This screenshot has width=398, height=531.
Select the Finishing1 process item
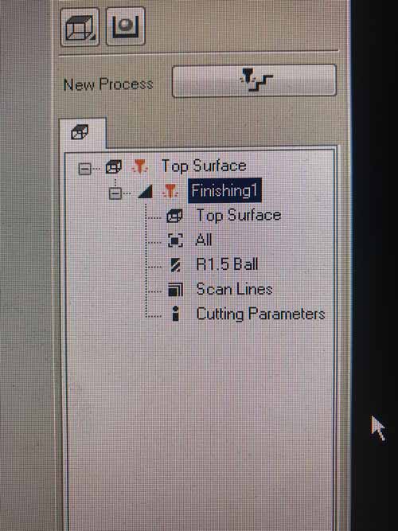[224, 190]
